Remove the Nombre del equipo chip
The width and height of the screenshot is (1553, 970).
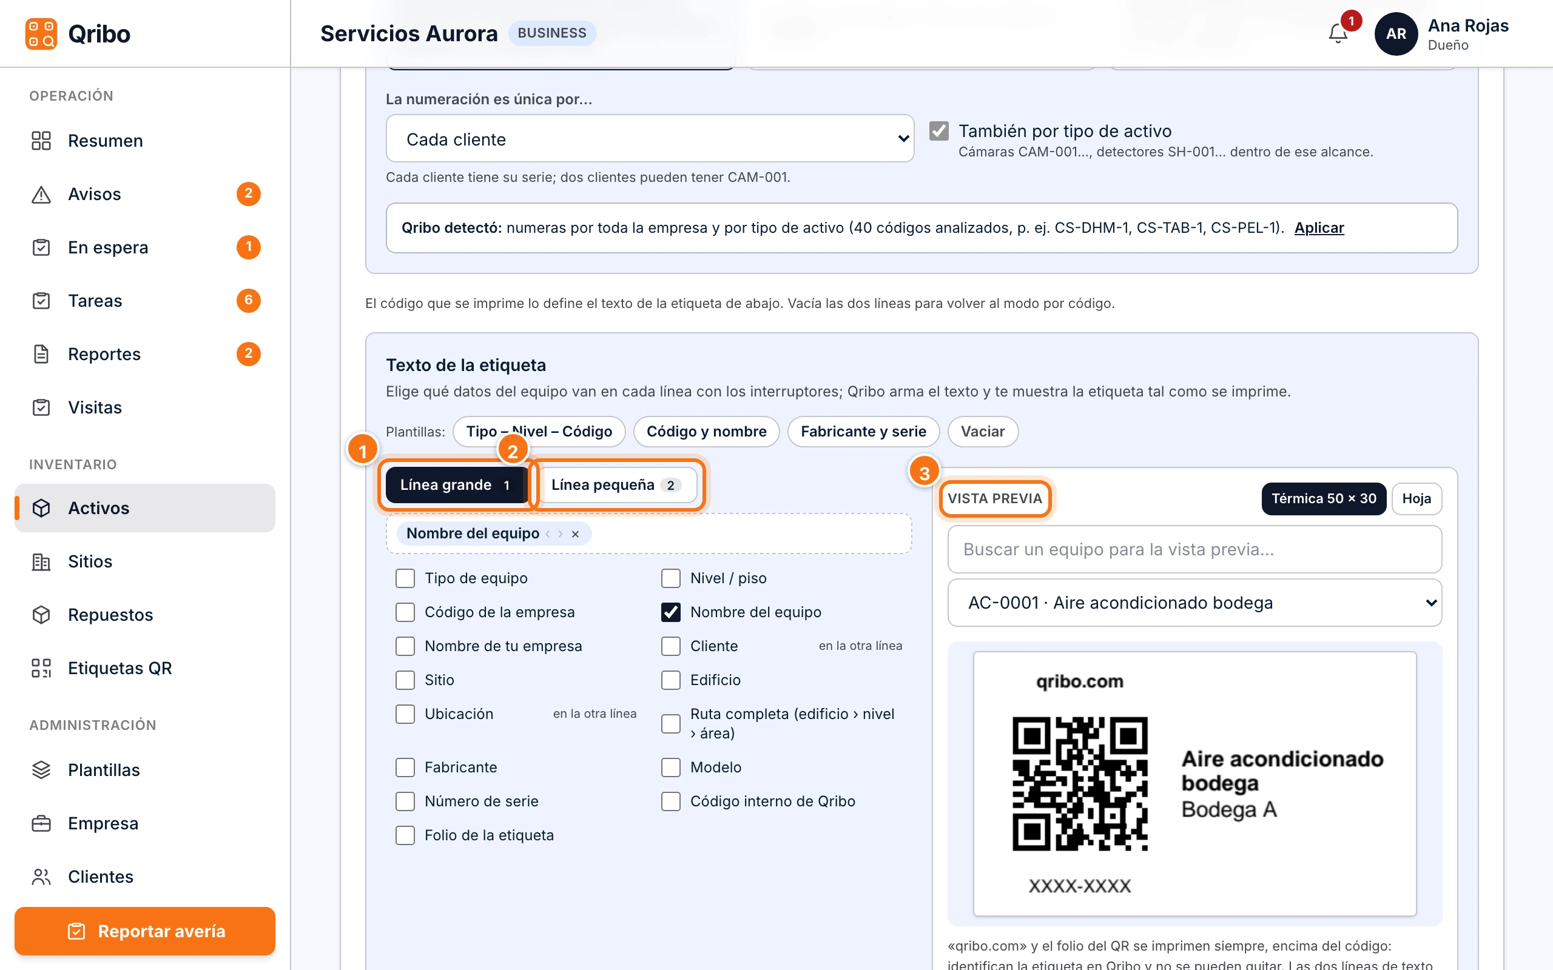pos(575,533)
